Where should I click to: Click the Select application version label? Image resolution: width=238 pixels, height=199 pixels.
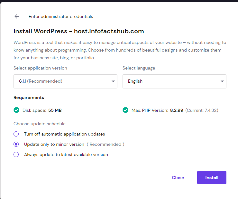(40, 68)
